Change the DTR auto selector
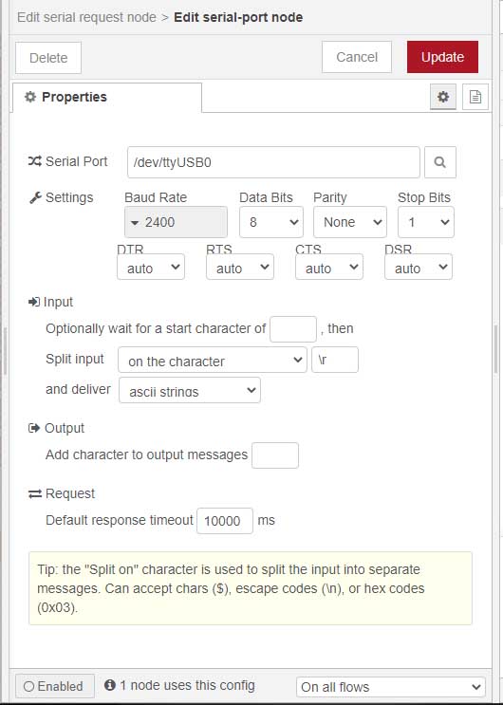This screenshot has width=503, height=705. point(151,267)
